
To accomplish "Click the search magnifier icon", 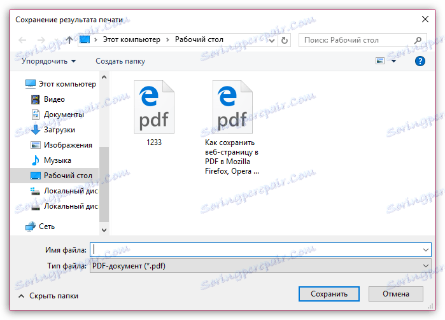I will click(418, 40).
